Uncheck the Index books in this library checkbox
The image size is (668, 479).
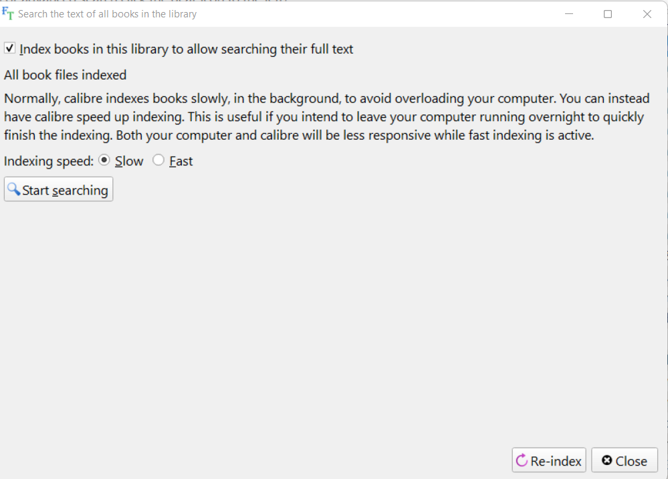pos(10,48)
